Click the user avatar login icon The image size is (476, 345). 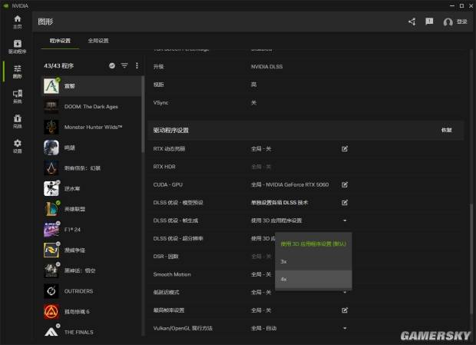click(x=448, y=22)
